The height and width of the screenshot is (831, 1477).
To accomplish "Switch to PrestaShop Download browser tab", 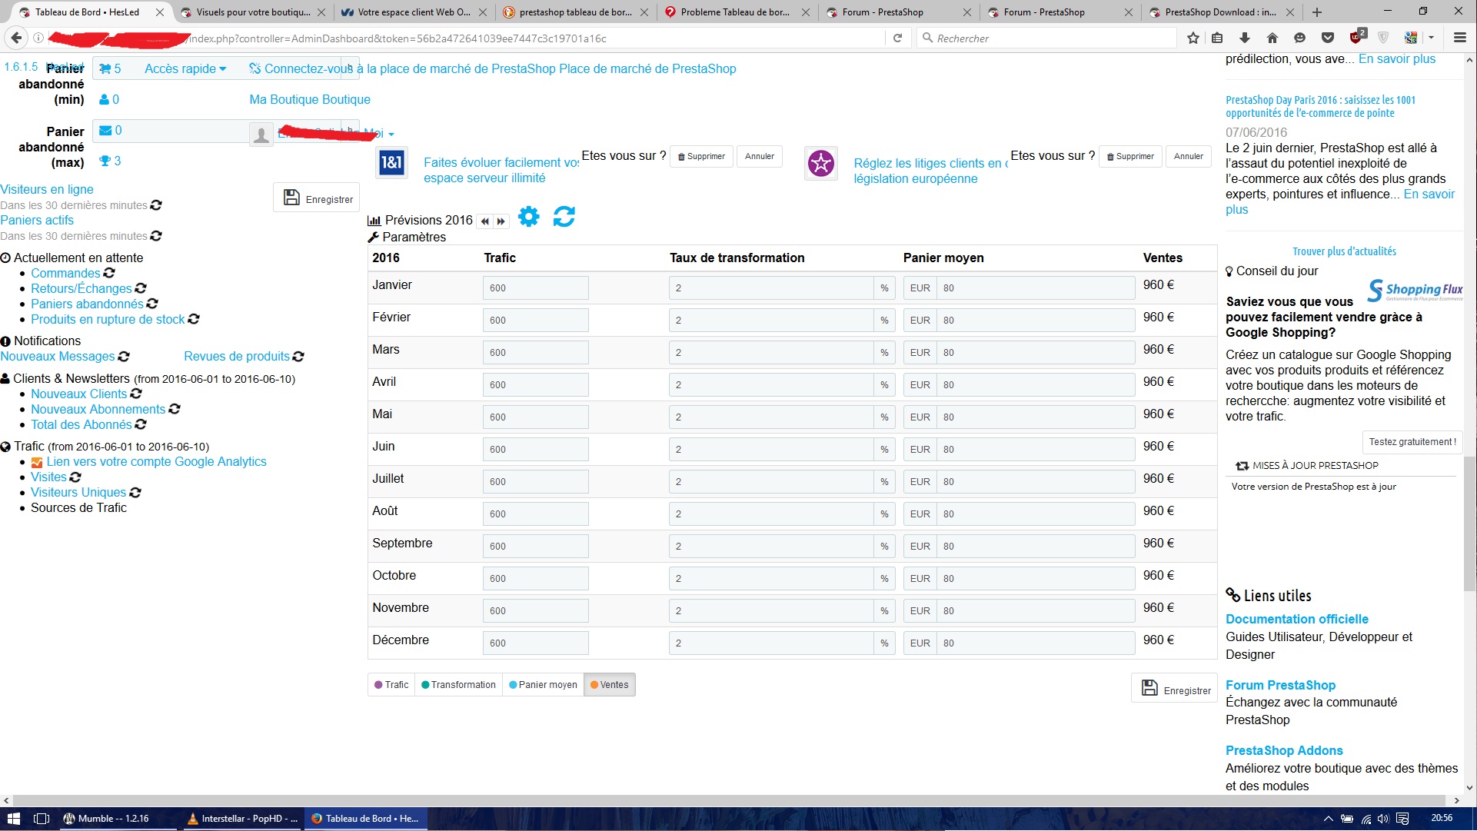I will pos(1219,12).
